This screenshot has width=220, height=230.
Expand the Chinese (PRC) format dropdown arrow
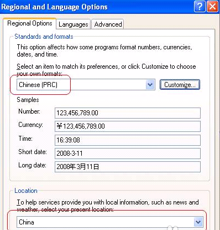150,85
